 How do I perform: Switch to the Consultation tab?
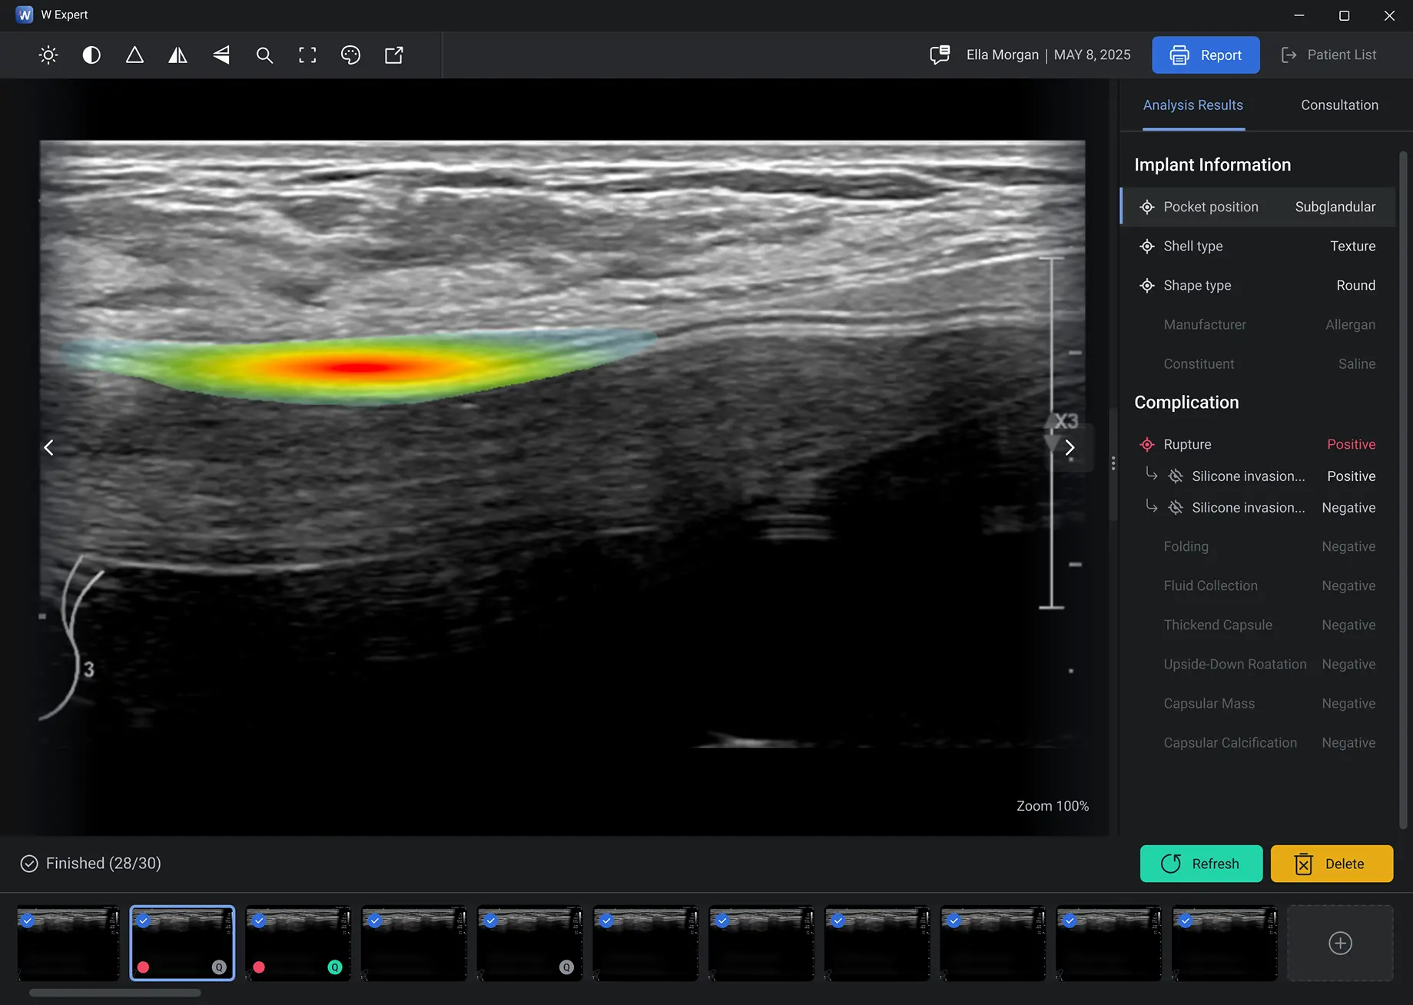[1339, 105]
